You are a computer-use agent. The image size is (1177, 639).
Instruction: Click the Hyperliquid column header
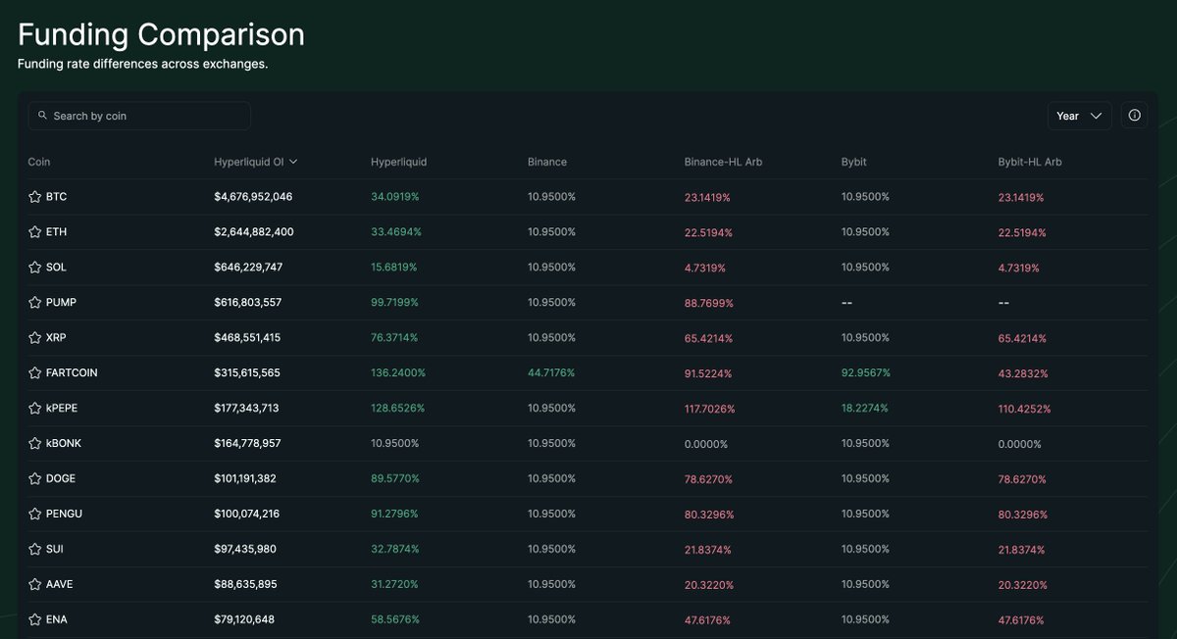[399, 162]
